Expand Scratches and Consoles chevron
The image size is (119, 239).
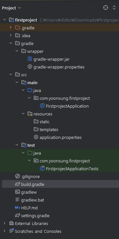click(x=5, y=231)
